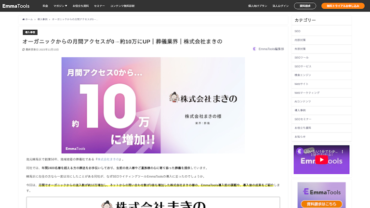Click the channel avatar on video

pyautogui.click(x=300, y=151)
